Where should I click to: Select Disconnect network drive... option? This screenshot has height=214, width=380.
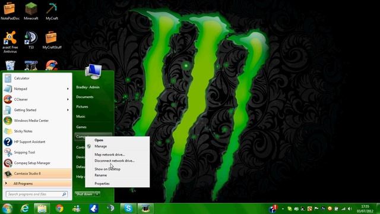[115, 160]
